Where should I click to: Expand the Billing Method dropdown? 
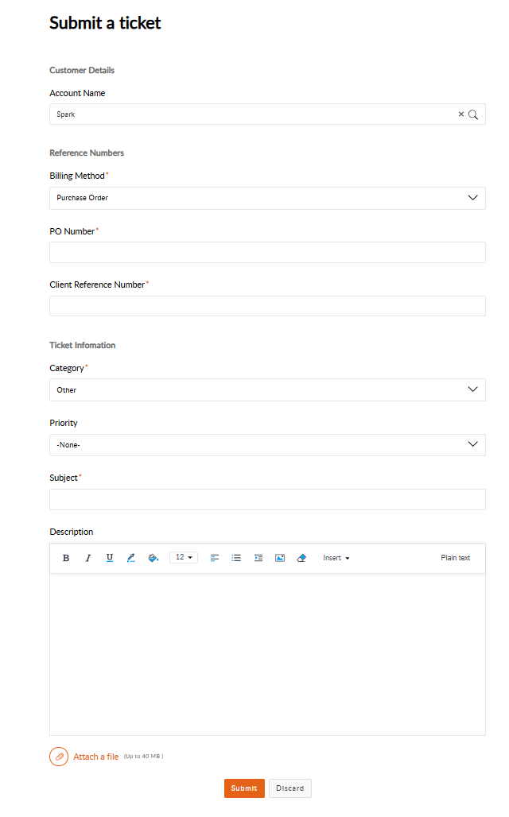coord(472,198)
